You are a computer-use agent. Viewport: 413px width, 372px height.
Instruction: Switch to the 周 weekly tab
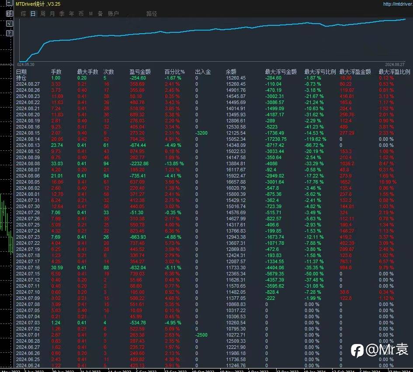(43, 14)
